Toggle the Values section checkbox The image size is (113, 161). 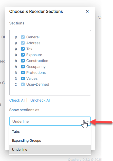(23, 78)
